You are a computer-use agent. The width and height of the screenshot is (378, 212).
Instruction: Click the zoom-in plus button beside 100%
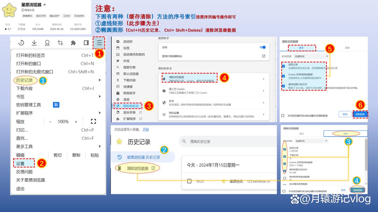pyautogui.click(x=76, y=122)
